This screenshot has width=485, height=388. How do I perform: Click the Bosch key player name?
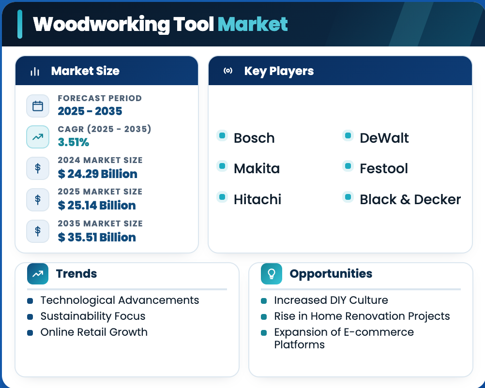[254, 138]
